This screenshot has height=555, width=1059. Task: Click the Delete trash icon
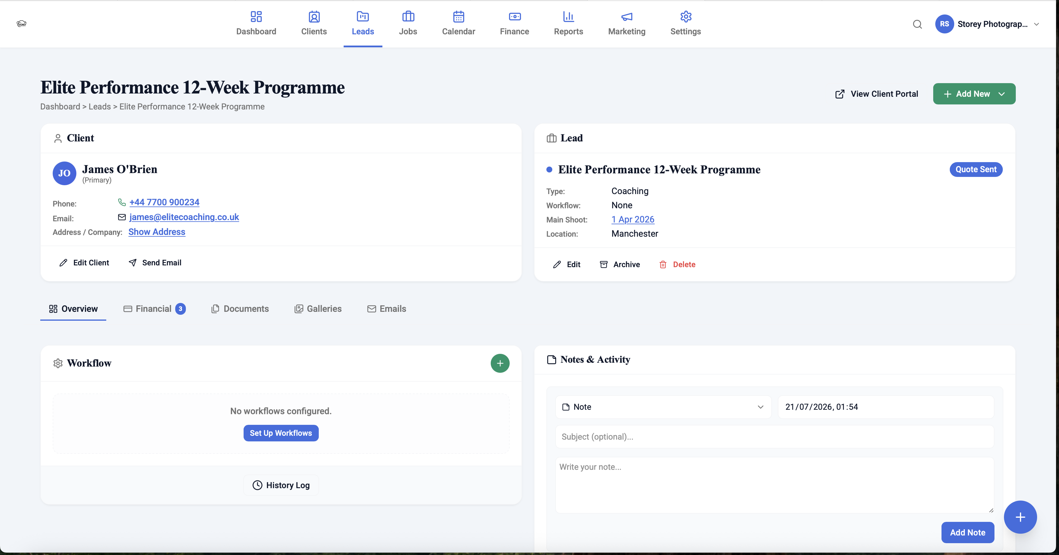click(663, 264)
